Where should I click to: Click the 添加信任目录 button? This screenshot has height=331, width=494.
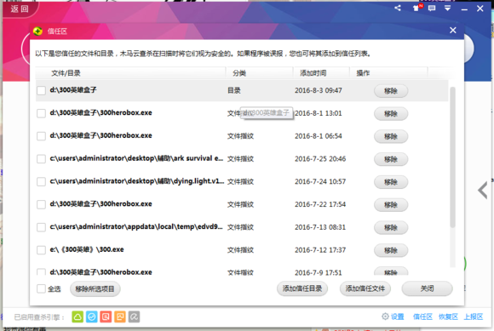coord(302,288)
